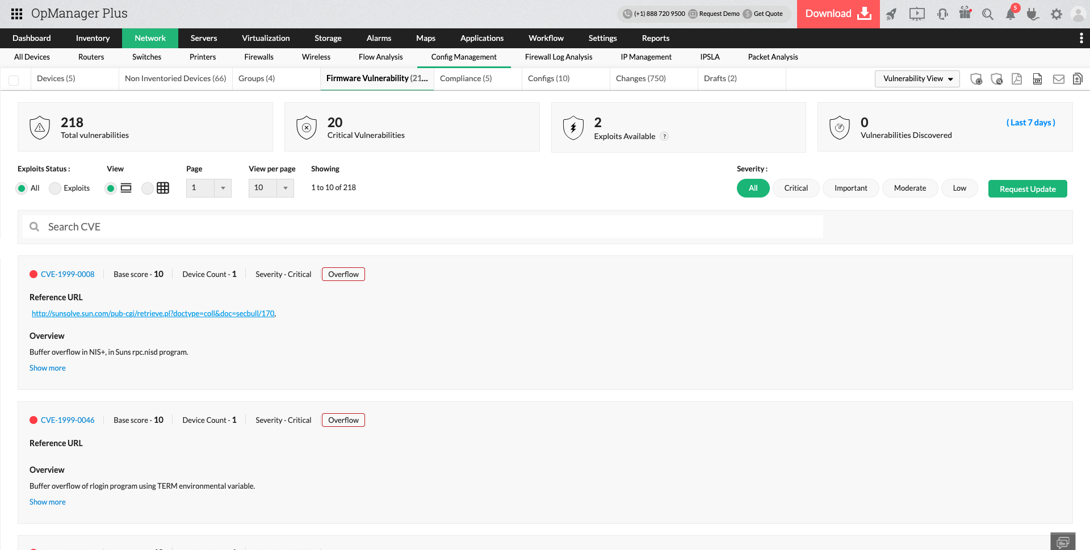Export vulnerabilities as PDF
The width and height of the screenshot is (1090, 550).
tap(1017, 79)
